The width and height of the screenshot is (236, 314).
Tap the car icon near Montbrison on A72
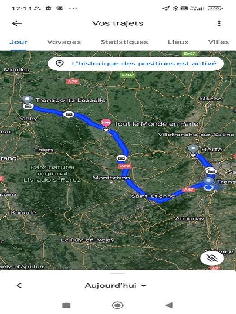click(122, 158)
